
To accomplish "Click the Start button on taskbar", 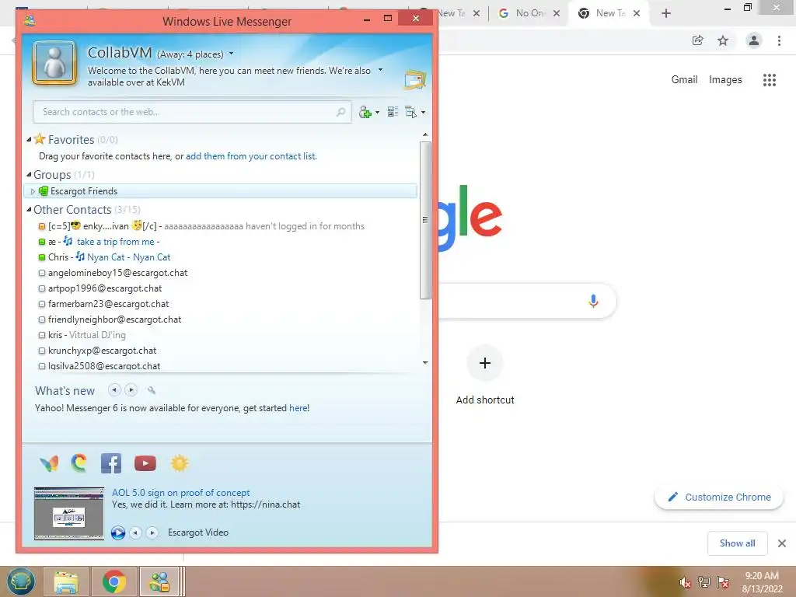I will pyautogui.click(x=21, y=581).
